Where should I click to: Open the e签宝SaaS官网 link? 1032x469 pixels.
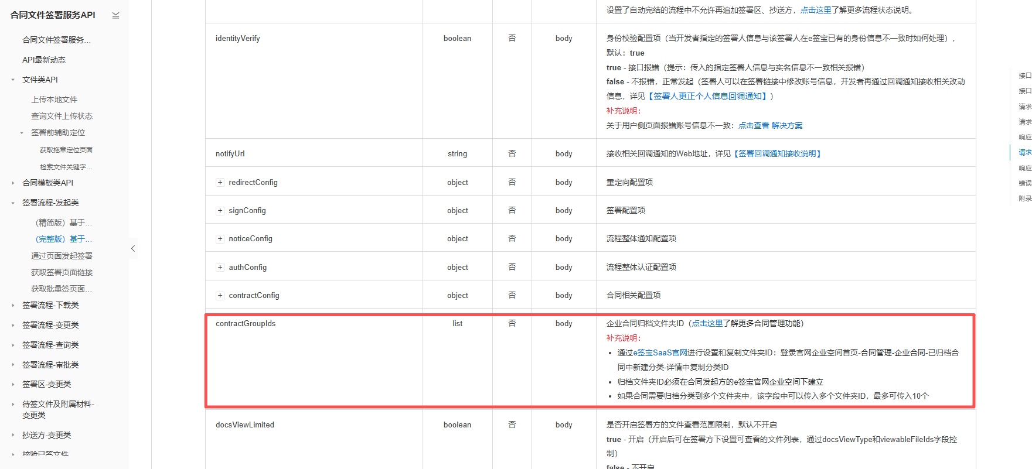click(660, 352)
